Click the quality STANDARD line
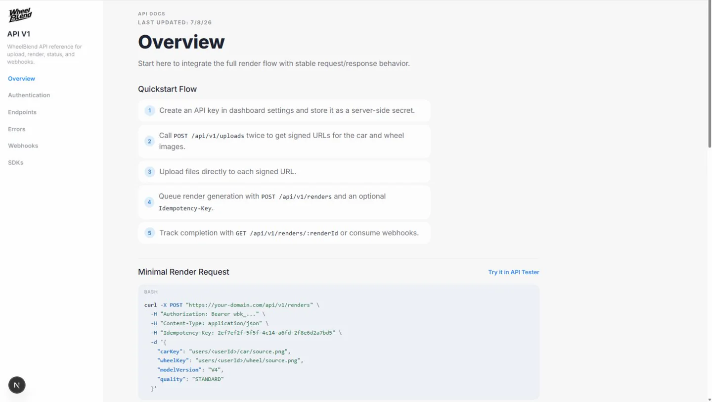 point(190,379)
